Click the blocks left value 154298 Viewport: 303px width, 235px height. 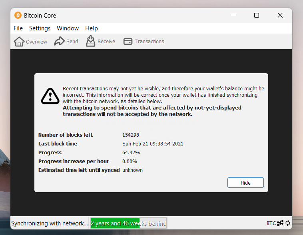(x=131, y=135)
